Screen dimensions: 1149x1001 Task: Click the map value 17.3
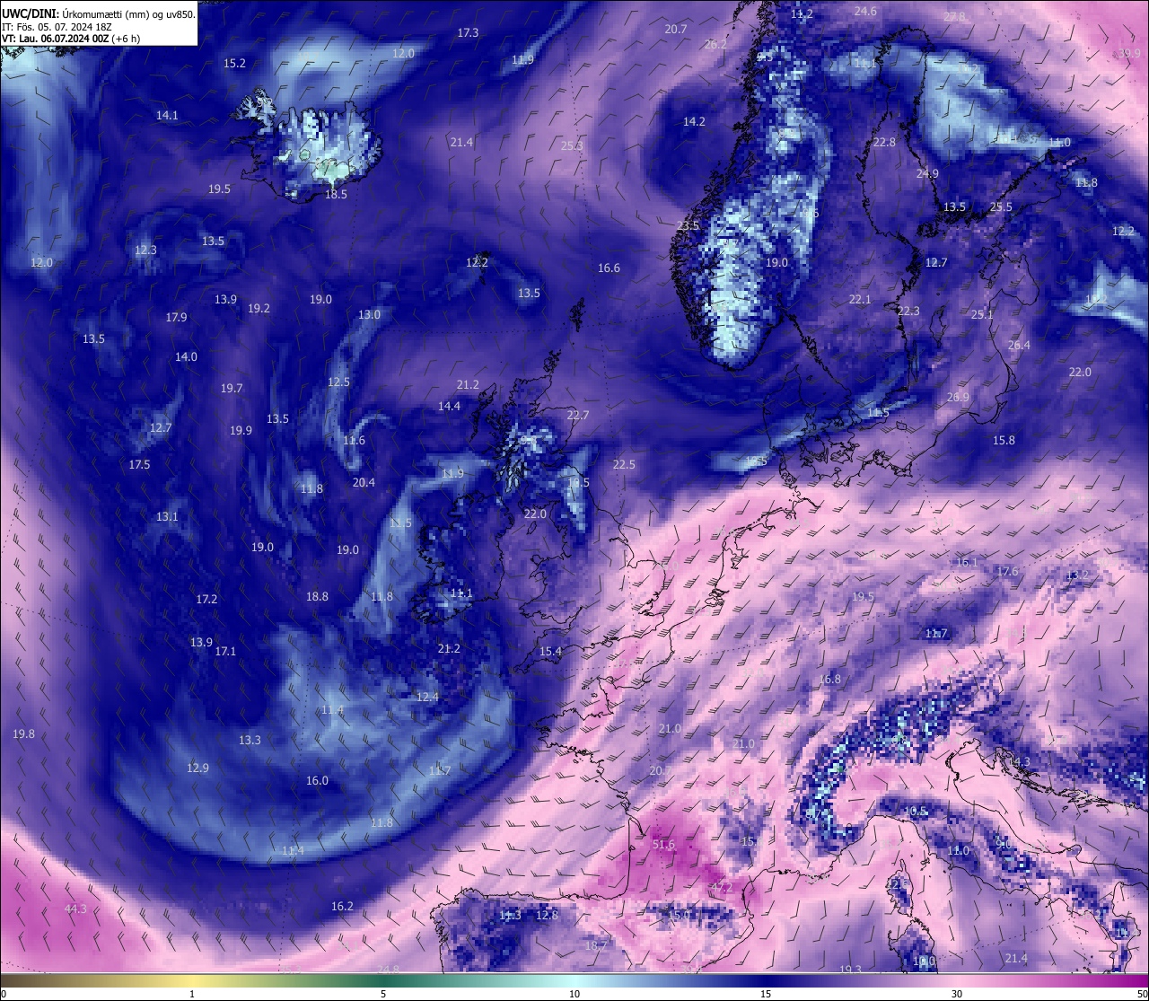(468, 32)
